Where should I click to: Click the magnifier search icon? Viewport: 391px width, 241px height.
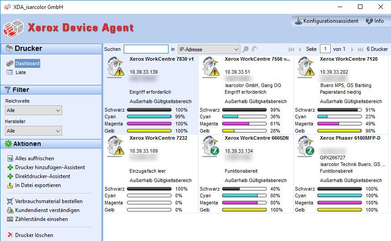[246, 49]
